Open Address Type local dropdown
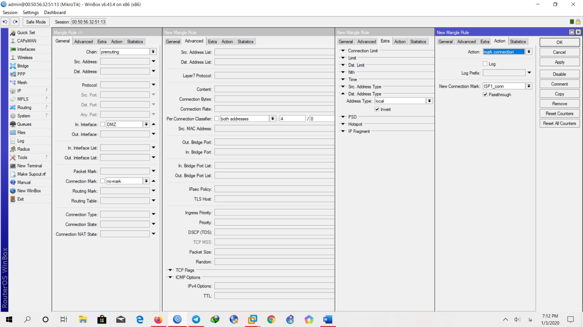This screenshot has width=583, height=327. pos(430,101)
